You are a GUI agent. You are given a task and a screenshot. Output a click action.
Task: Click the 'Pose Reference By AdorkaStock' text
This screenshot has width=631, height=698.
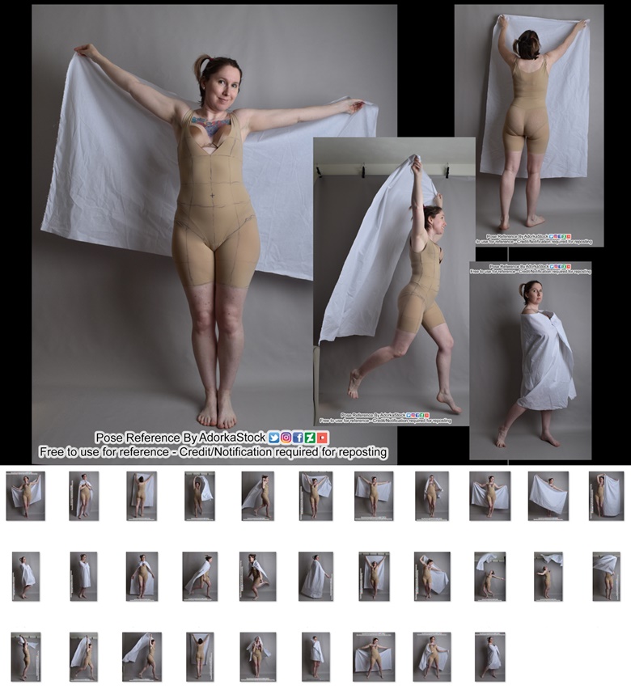(x=180, y=438)
